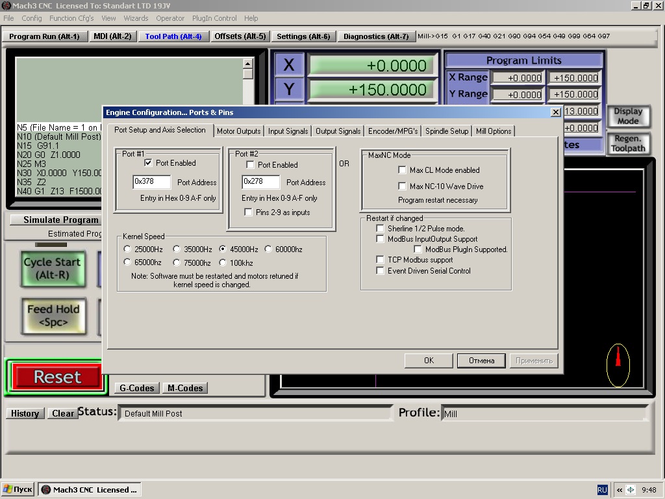The width and height of the screenshot is (665, 499).
Task: Switch to MDI (Alt-2) screen
Action: coord(112,36)
